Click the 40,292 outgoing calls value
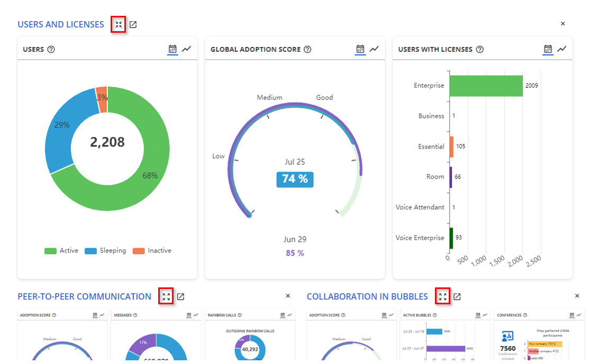The width and height of the screenshot is (589, 364). click(250, 349)
